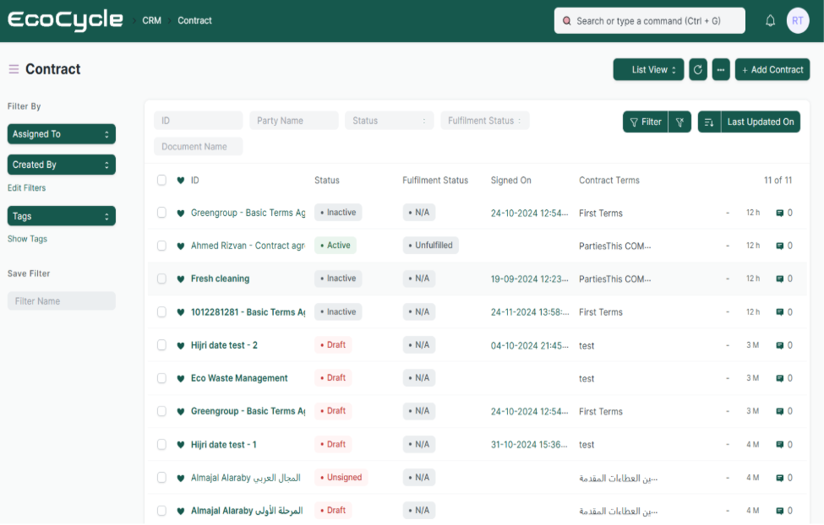Open the three-dot more options menu
This screenshot has height=525, width=824.
(x=721, y=70)
